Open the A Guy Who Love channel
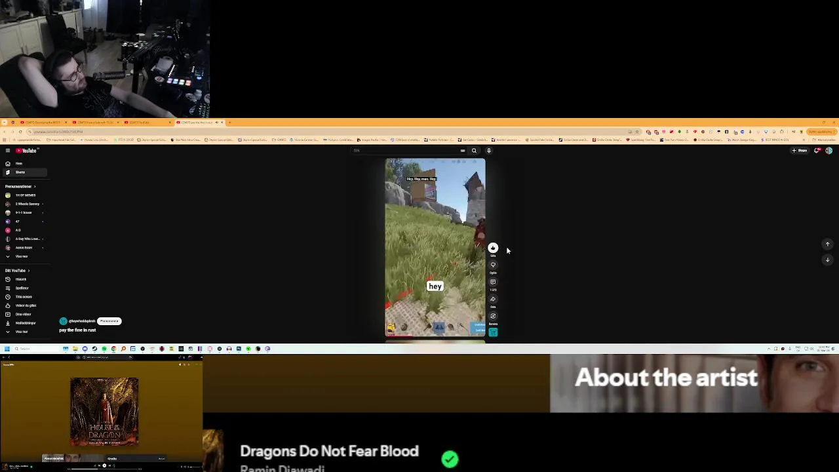 pyautogui.click(x=25, y=239)
